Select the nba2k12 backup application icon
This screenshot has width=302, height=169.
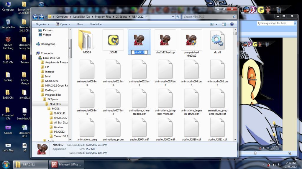(165, 40)
